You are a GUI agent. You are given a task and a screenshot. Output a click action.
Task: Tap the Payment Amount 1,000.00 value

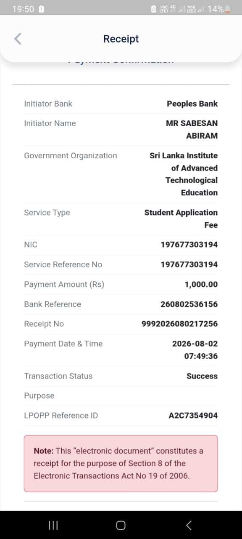(201, 284)
